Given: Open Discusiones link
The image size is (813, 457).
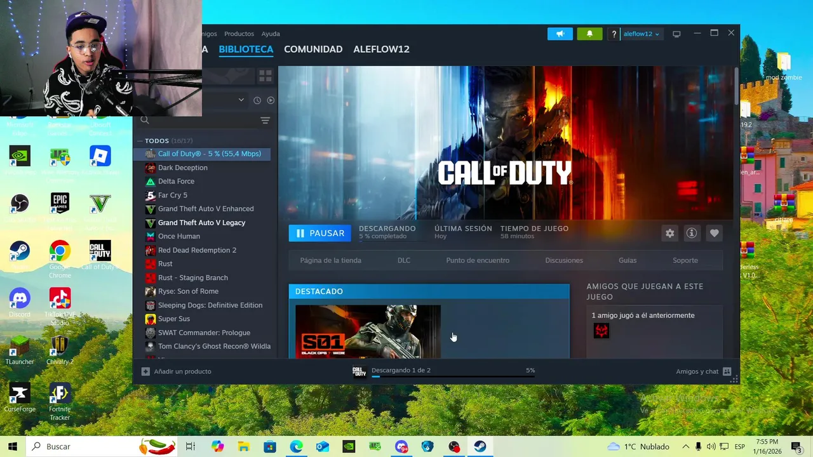Looking at the screenshot, I should coord(564,260).
